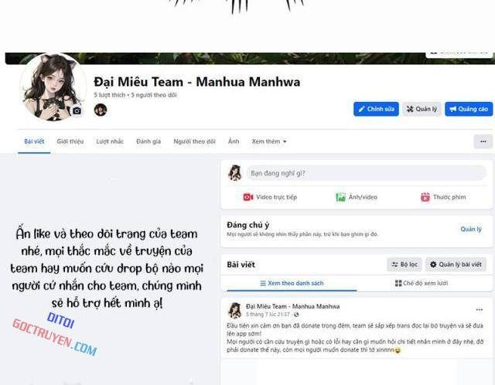Click the Thước phim reels icon

(425, 197)
